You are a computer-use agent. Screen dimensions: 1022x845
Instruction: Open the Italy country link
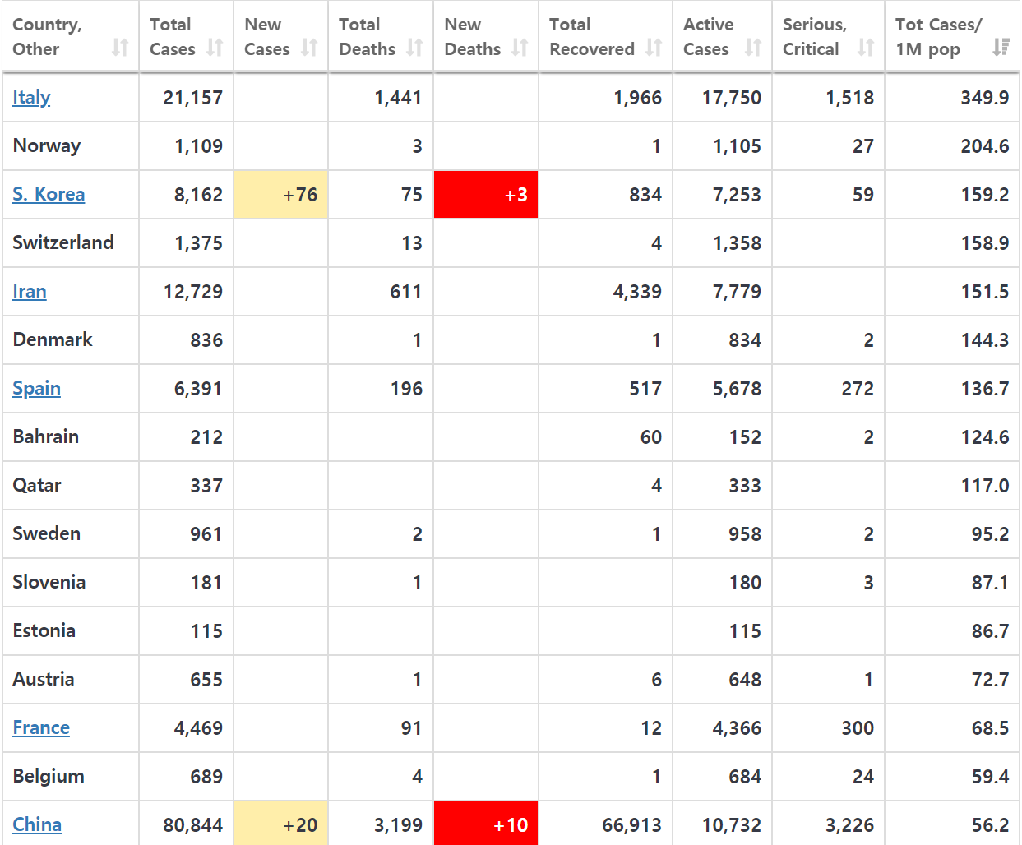pos(31,97)
